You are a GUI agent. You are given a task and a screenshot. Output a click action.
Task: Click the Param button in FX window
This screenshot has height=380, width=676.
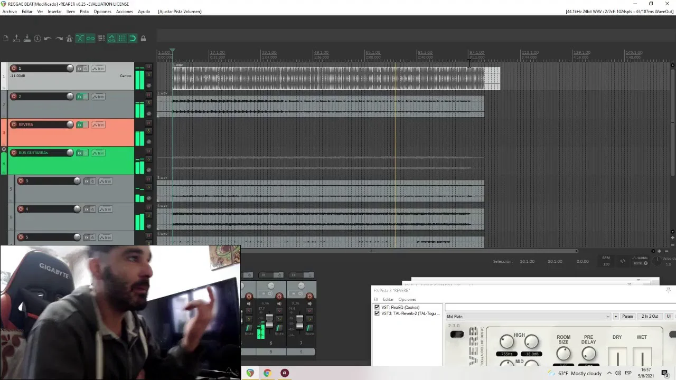click(627, 317)
